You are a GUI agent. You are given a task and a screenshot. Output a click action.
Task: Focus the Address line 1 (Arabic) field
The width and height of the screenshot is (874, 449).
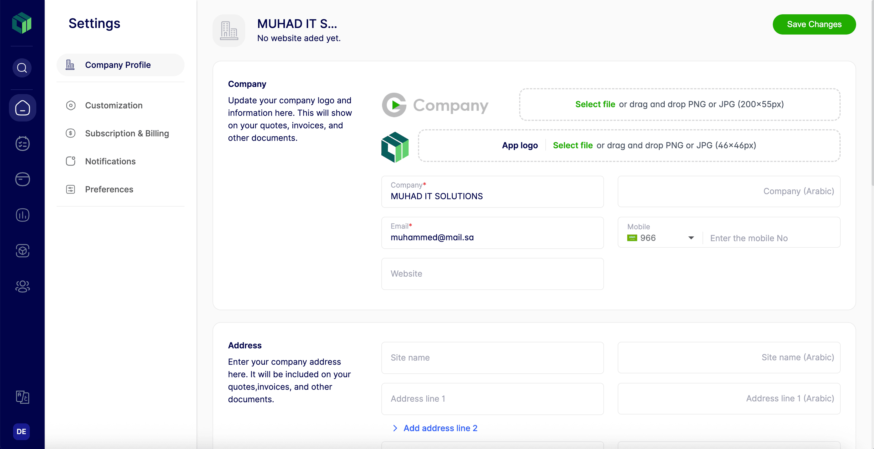[x=729, y=399]
